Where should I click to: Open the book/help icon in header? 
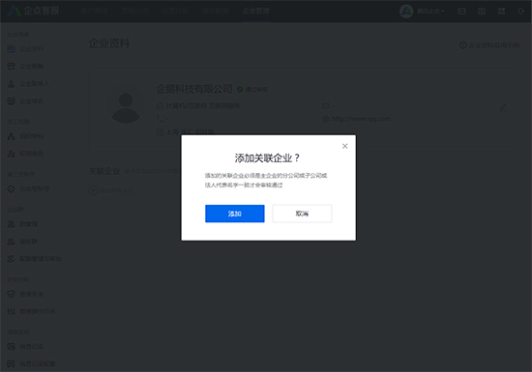click(482, 12)
